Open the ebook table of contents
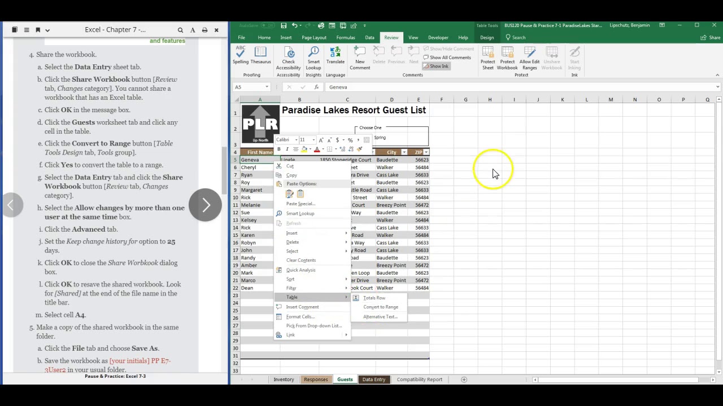Image resolution: width=723 pixels, height=406 pixels. click(27, 30)
